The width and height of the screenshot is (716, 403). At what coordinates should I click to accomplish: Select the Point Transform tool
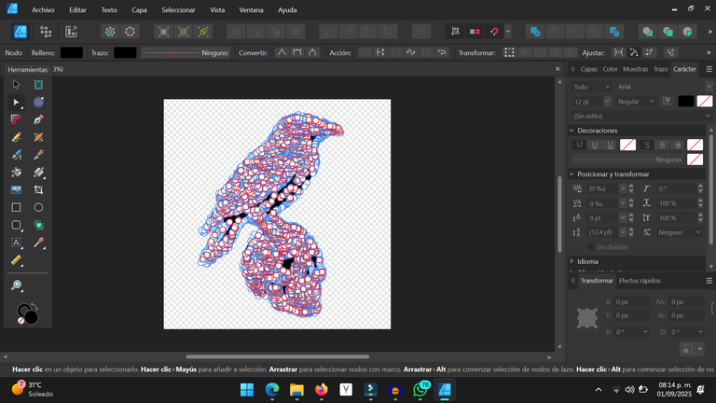point(38,103)
